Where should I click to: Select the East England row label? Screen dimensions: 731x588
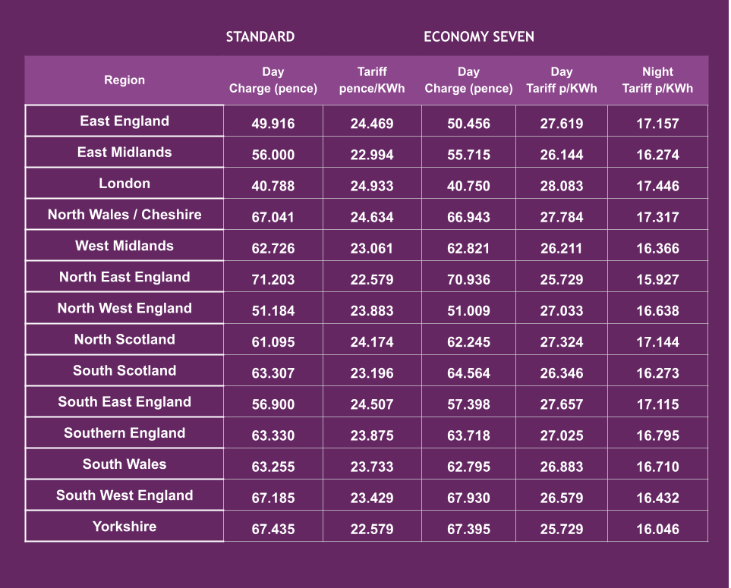tap(124, 121)
